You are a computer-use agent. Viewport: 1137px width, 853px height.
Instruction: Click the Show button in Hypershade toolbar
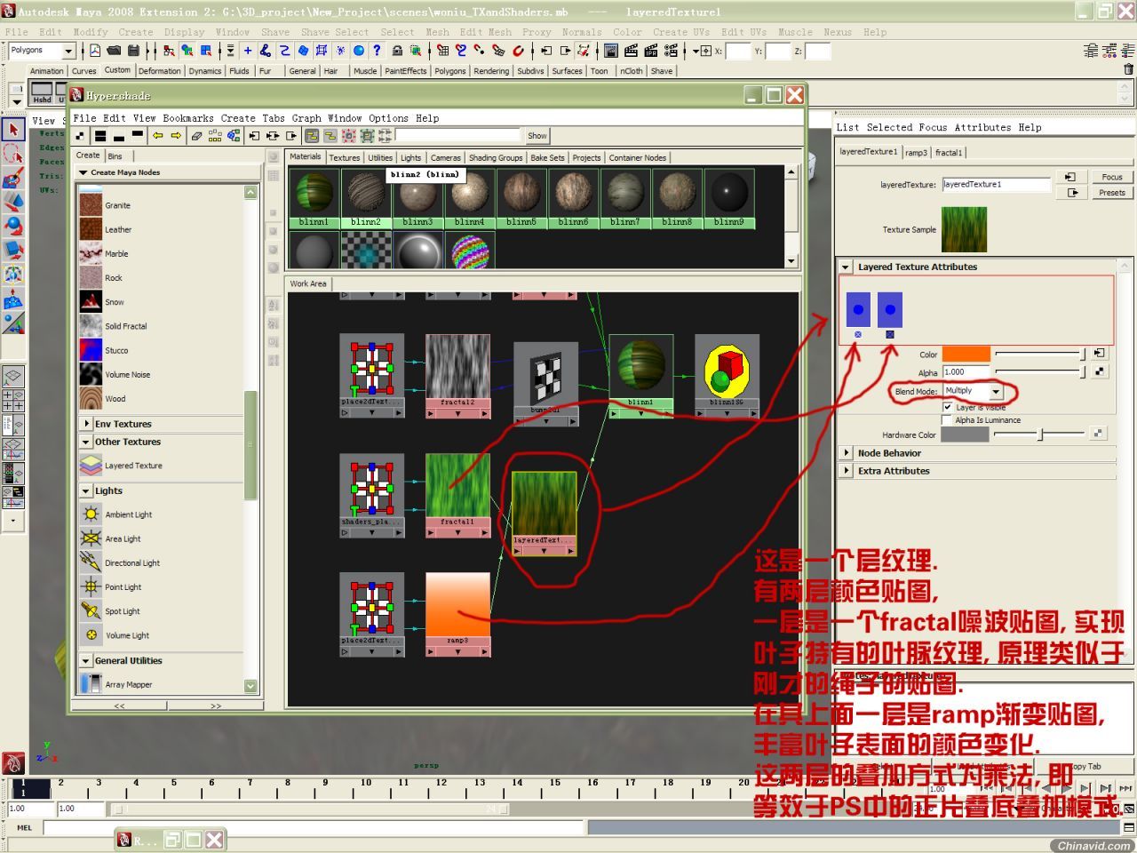tap(537, 136)
